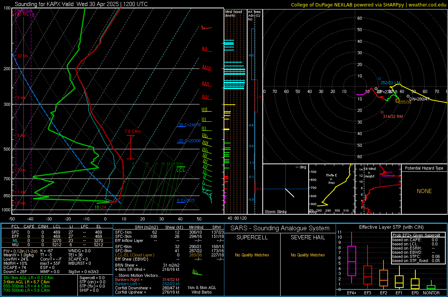This screenshot has width=448, height=297.
Task: Click the 'DN=280/47' hodograph label
Action: (419, 99)
